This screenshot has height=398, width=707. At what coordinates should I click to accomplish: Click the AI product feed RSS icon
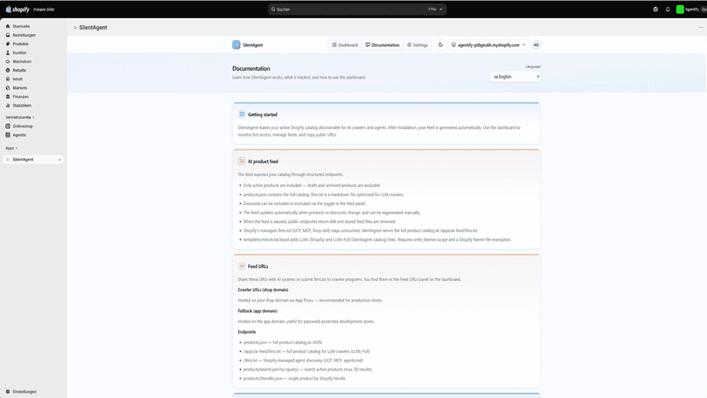[x=242, y=161]
